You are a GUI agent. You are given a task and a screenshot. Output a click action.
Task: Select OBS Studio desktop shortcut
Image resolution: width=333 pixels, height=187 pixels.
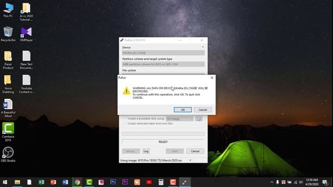pyautogui.click(x=8, y=155)
